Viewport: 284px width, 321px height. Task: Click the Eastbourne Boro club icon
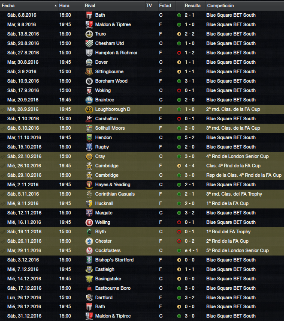tap(89, 288)
